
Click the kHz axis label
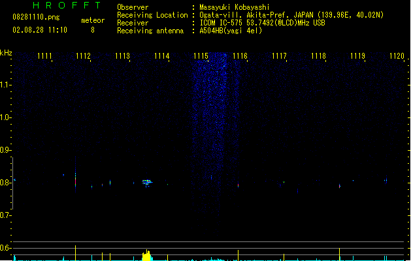[x=6, y=53]
